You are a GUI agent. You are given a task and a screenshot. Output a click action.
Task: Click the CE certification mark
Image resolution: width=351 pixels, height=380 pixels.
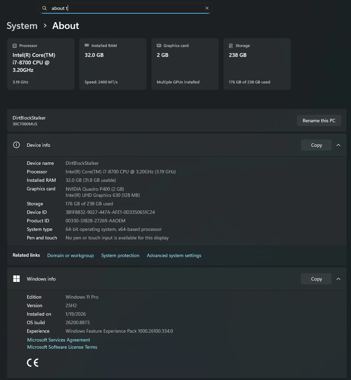pyautogui.click(x=33, y=363)
